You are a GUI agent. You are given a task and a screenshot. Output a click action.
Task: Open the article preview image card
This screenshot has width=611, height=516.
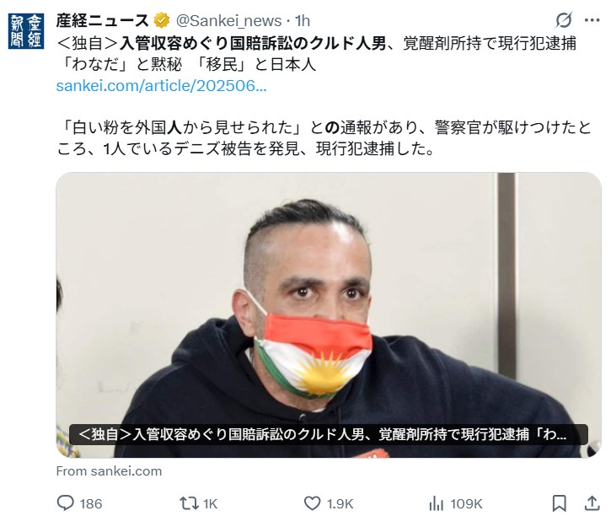(x=329, y=314)
